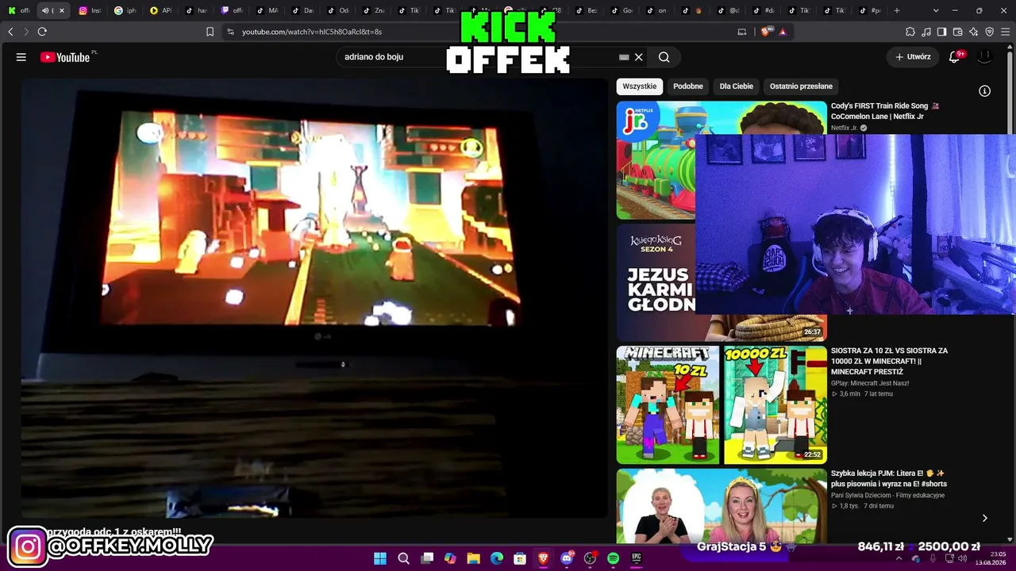
Task: Switch to the Kick tab
Action: 19,10
